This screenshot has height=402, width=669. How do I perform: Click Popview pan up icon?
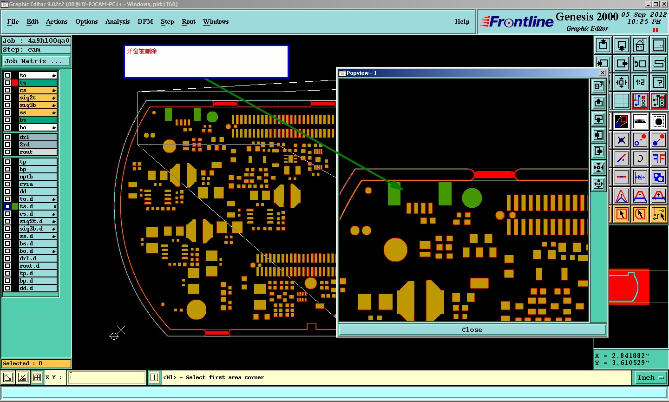click(x=599, y=102)
